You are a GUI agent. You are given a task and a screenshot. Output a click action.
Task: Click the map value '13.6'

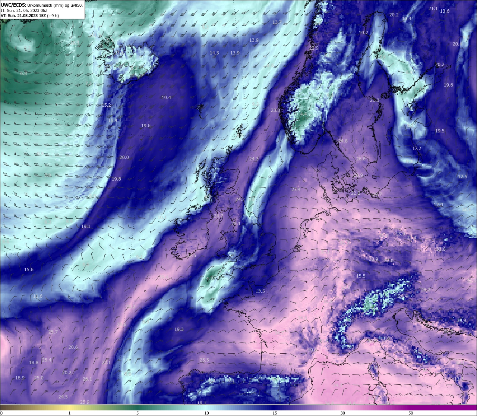(445, 11)
